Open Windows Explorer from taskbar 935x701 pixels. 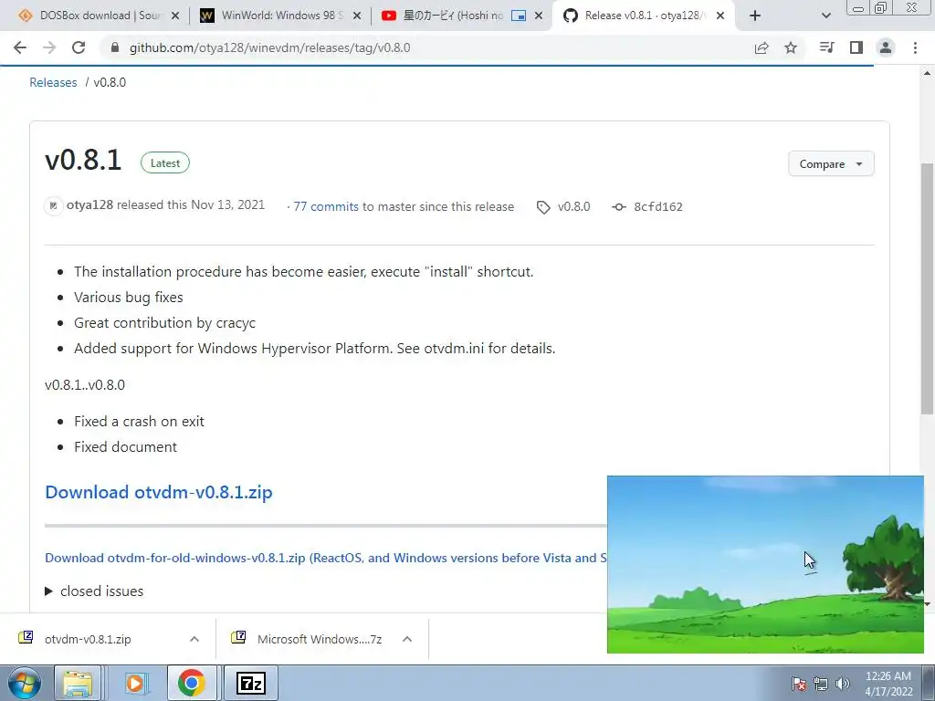coord(78,683)
